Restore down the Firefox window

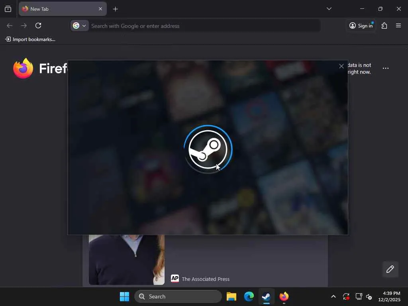381,9
